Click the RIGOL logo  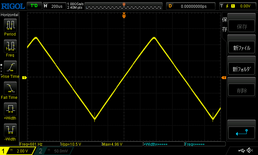pyautogui.click(x=13, y=6)
